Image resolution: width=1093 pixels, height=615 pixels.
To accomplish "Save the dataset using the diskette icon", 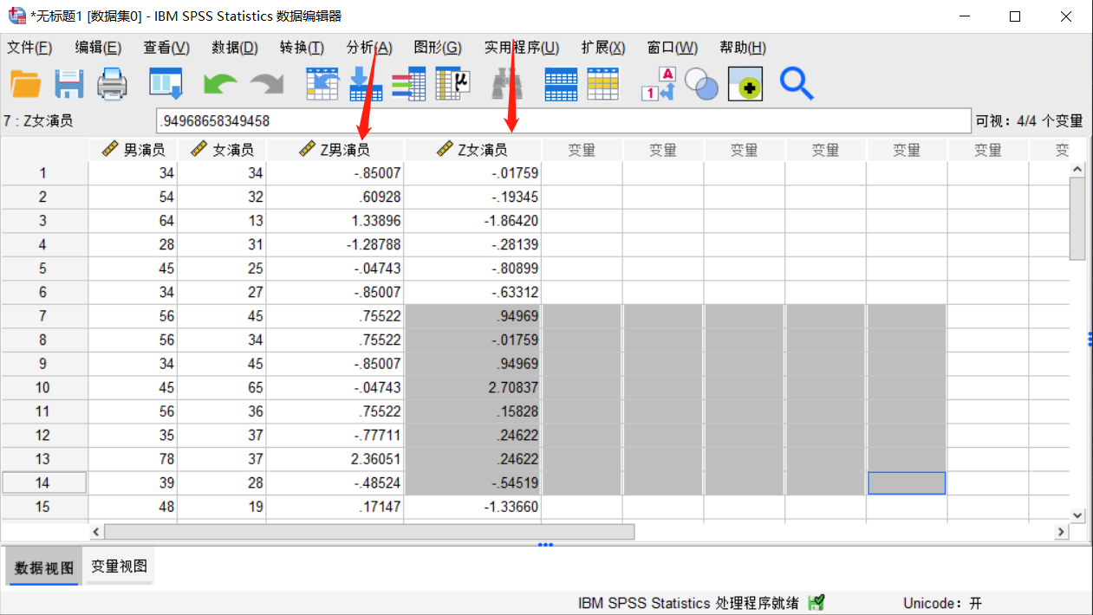I will (68, 84).
